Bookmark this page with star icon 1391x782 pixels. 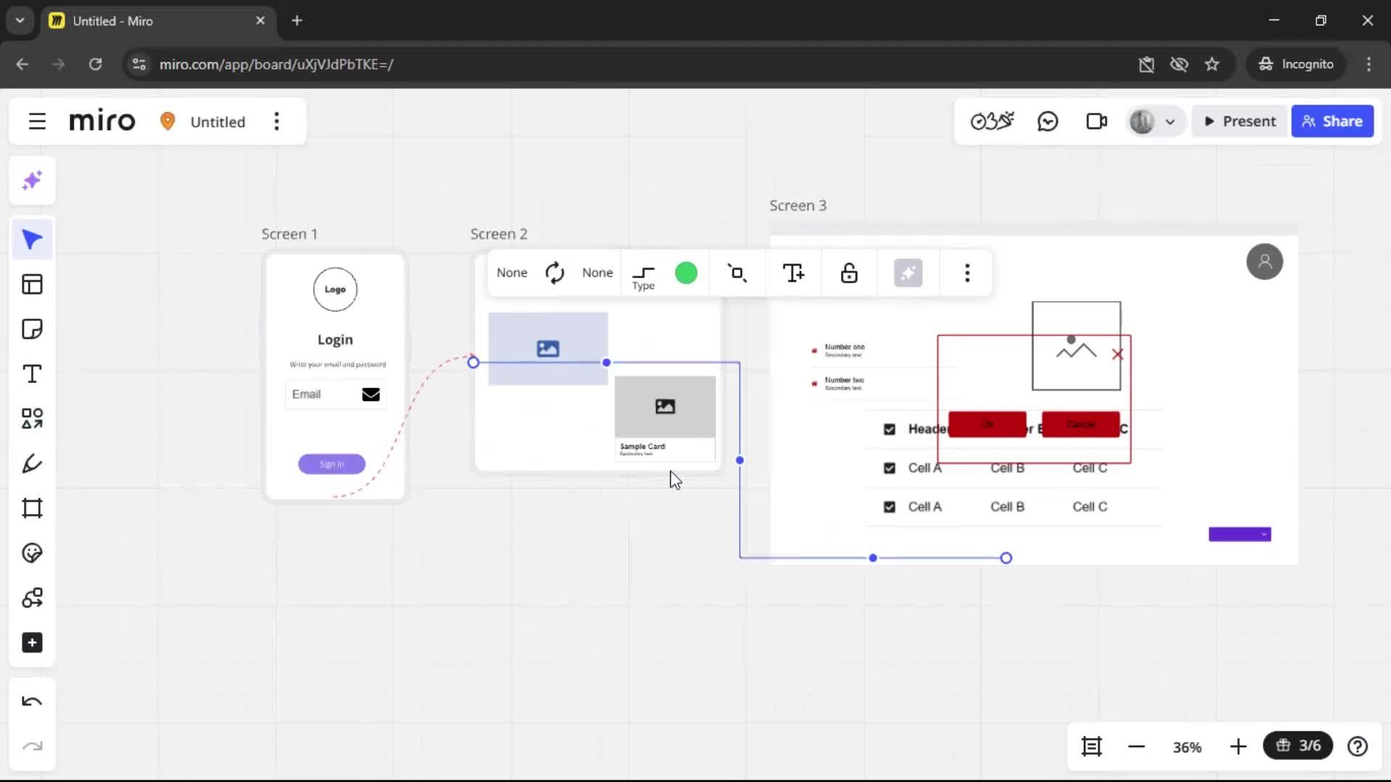pos(1212,64)
